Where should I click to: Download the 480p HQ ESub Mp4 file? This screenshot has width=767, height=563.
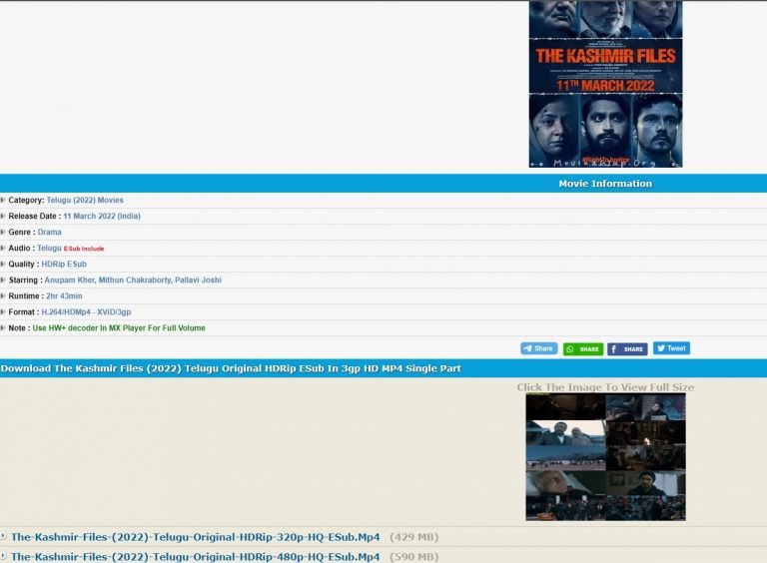[x=195, y=557]
